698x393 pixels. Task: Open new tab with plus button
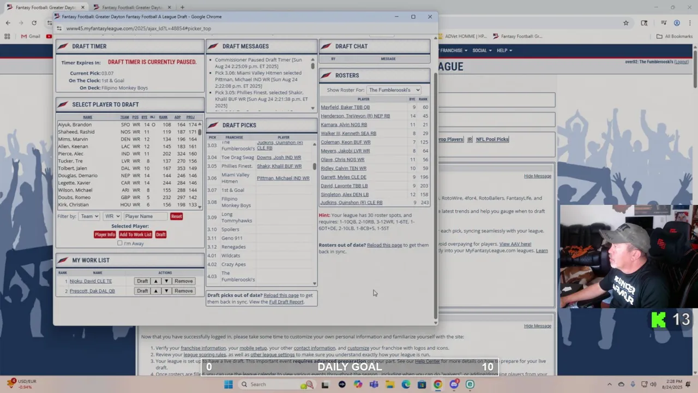tap(182, 7)
